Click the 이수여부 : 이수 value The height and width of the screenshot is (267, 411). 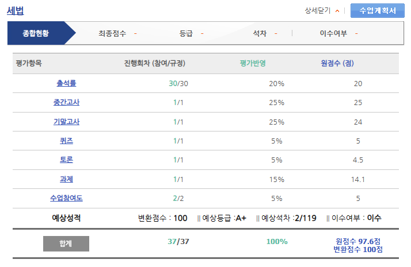(356, 218)
